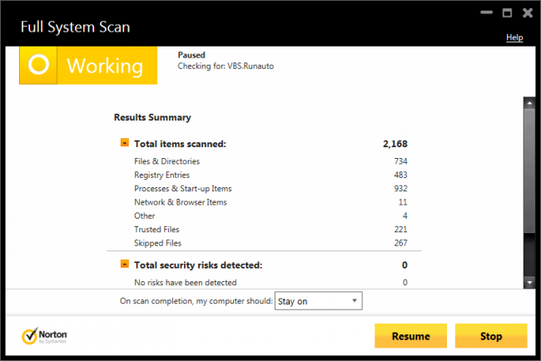Select the Trusted Files row

(x=270, y=230)
